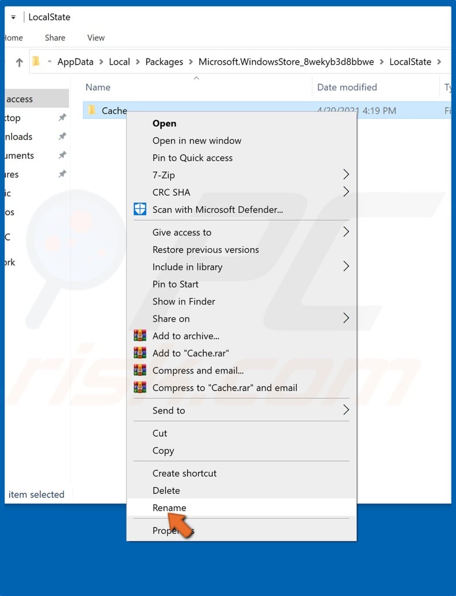This screenshot has height=596, width=456.
Task: Click WinRAR icon beside Compress to "Cache.rar" and email
Action: point(140,387)
